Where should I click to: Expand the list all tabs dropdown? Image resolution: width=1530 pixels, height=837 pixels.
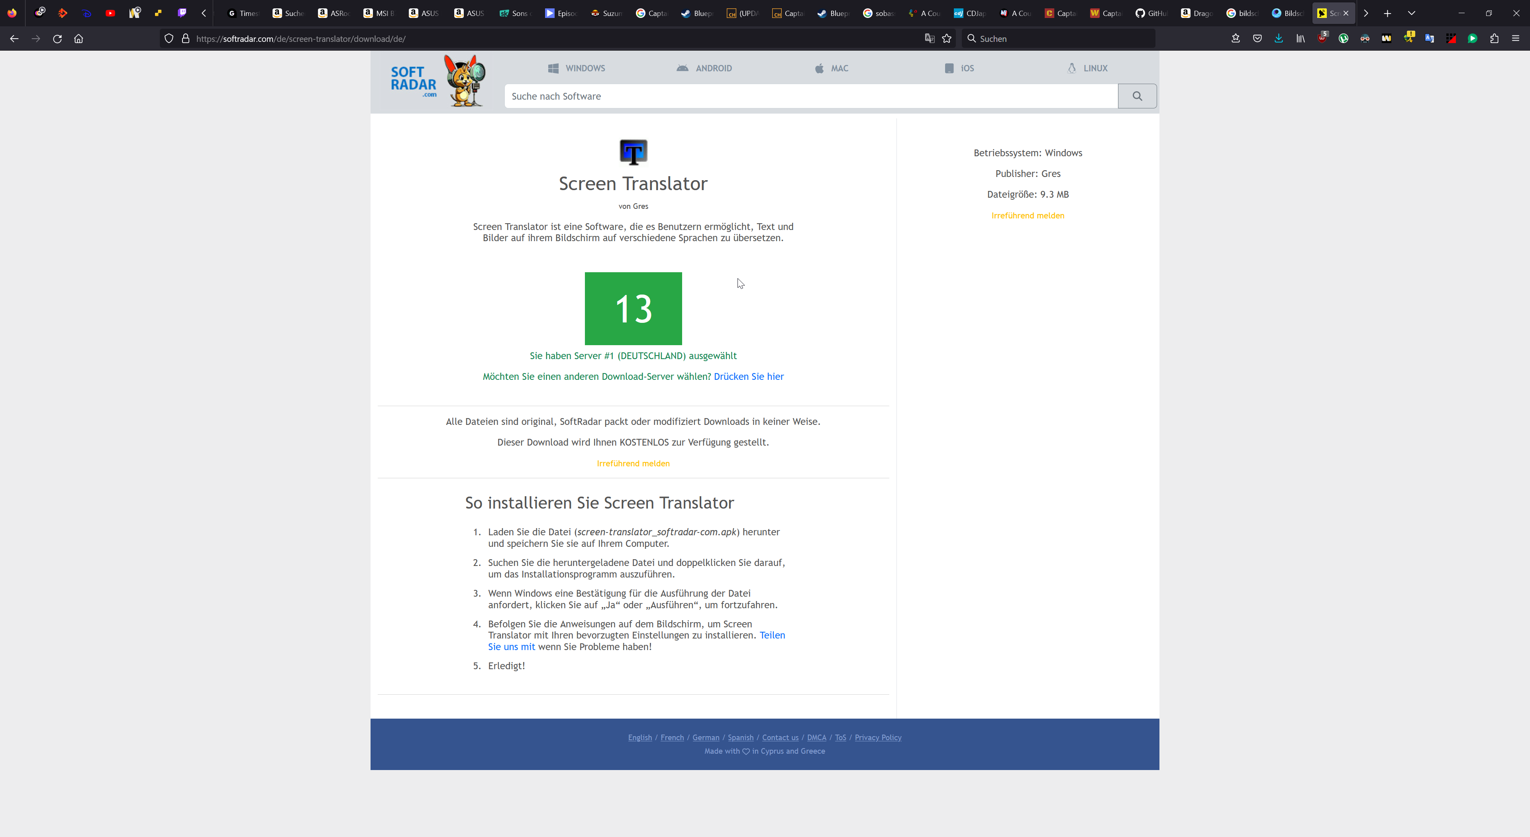[x=1411, y=13]
